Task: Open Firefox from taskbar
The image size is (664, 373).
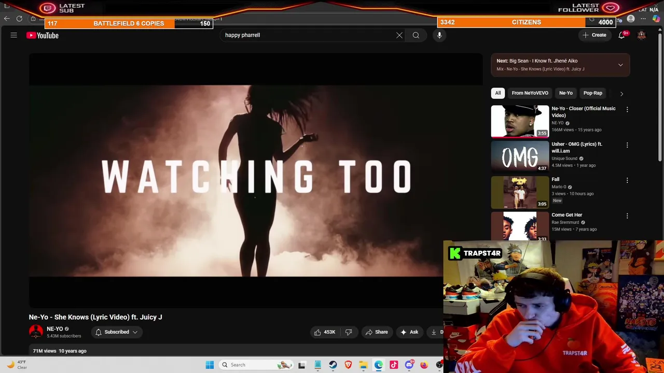Action: (x=424, y=365)
